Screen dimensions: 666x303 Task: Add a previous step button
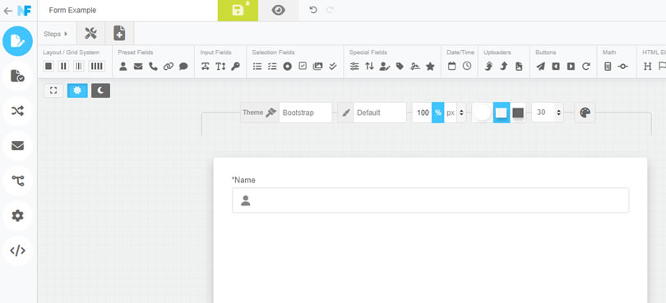[x=556, y=67]
